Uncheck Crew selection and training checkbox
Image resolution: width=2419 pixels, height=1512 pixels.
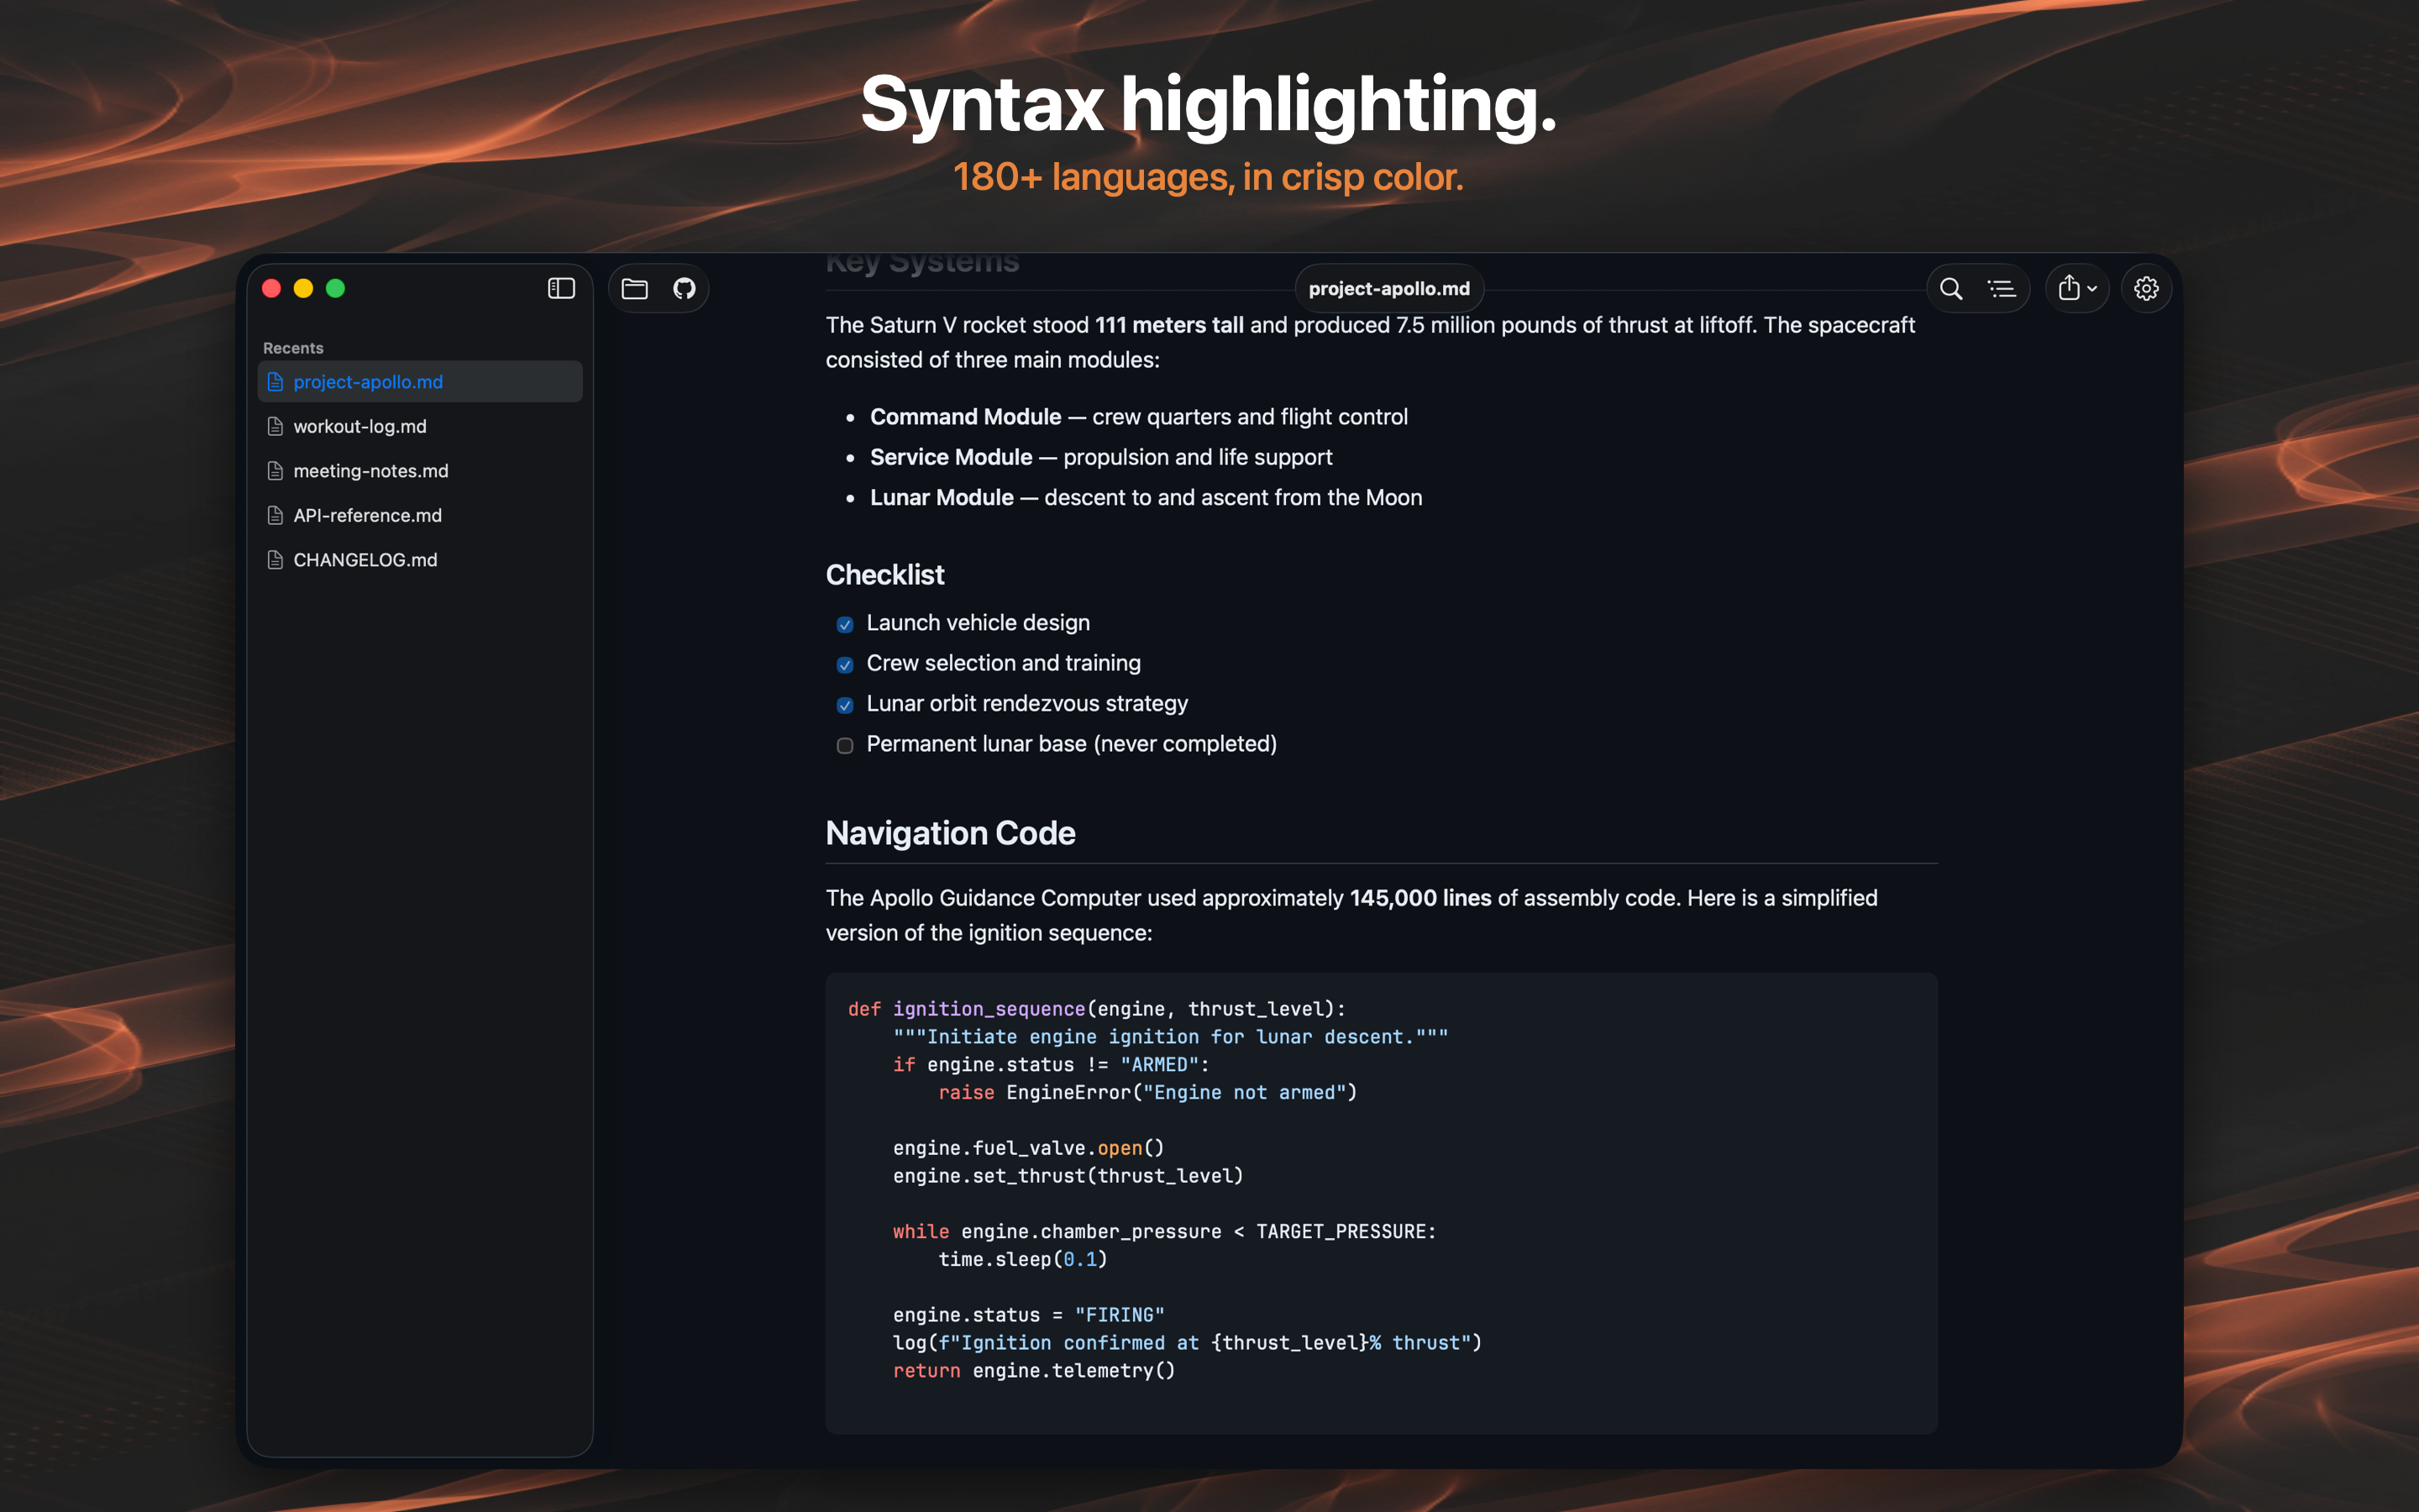click(x=845, y=665)
